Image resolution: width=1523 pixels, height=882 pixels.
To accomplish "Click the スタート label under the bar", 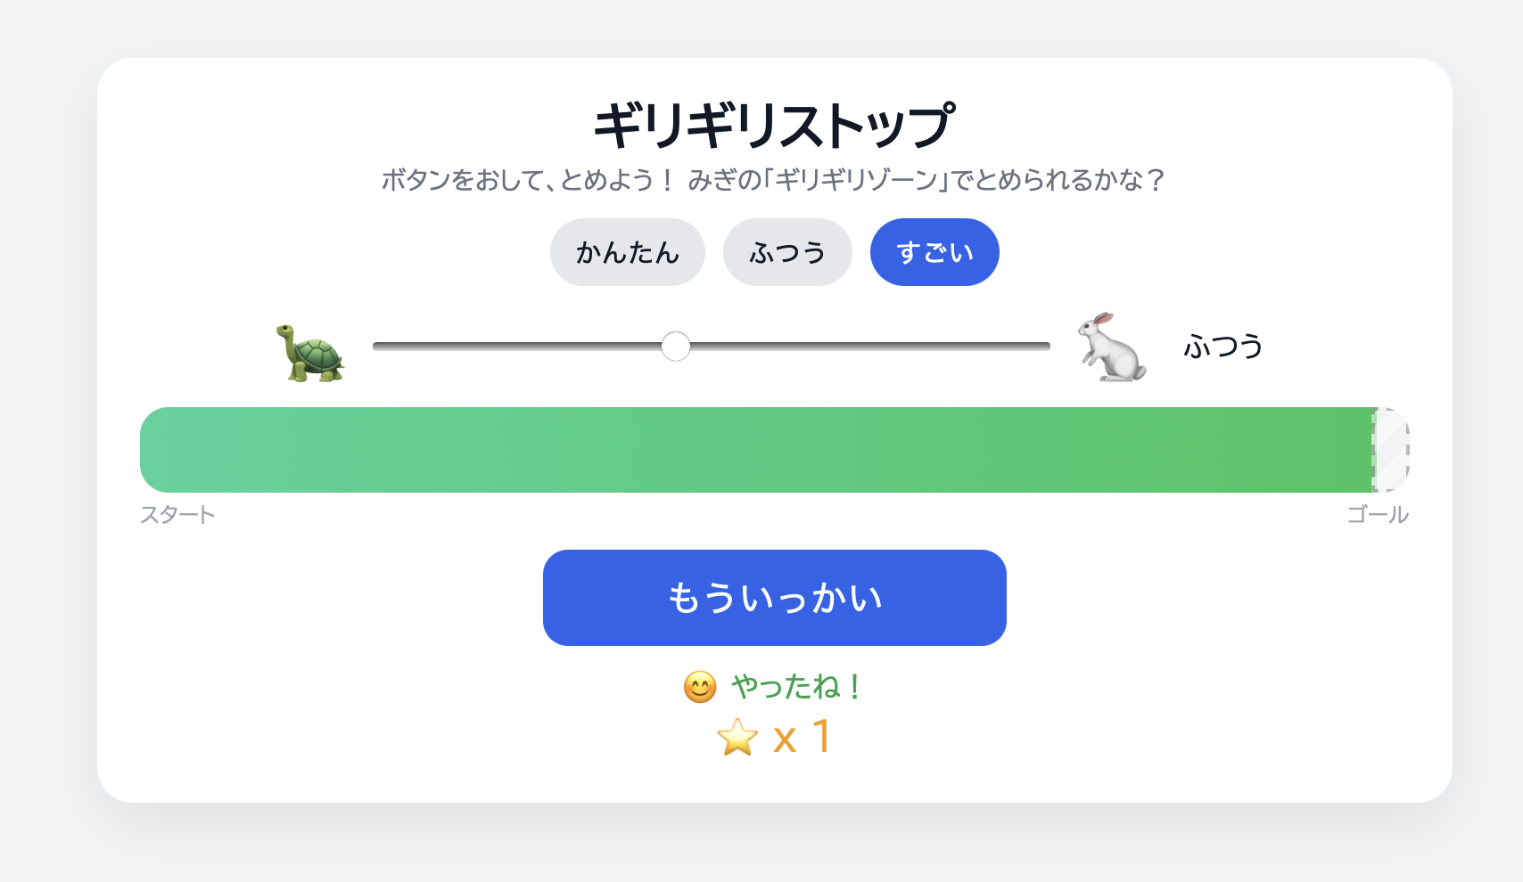I will point(177,515).
